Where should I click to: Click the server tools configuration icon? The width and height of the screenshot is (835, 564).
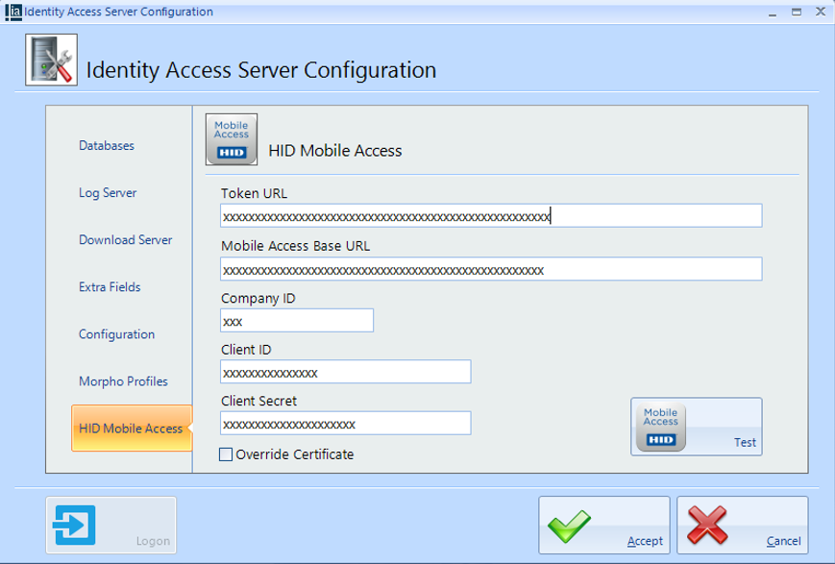pos(51,60)
